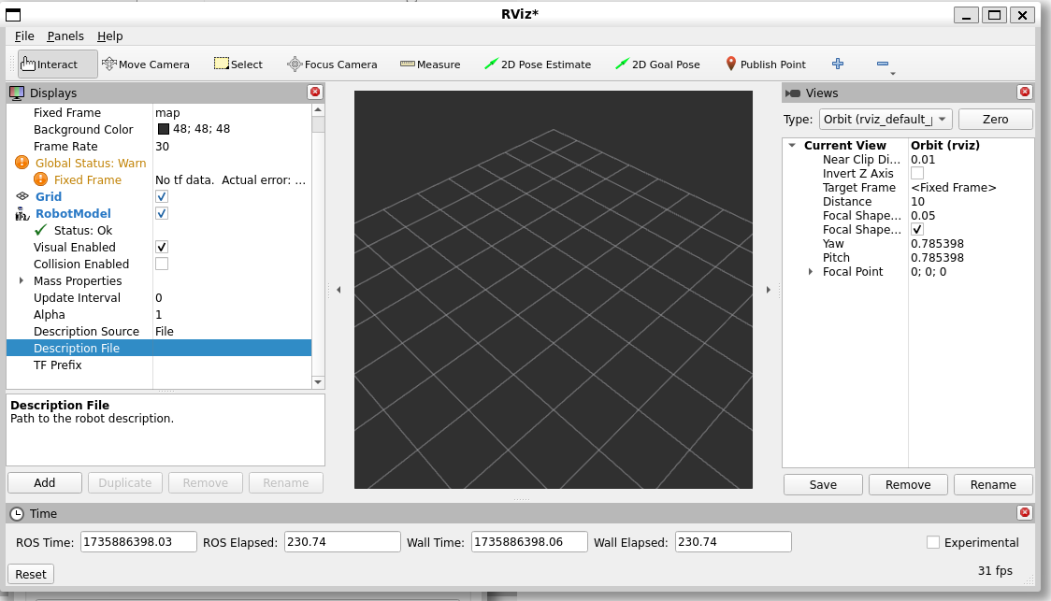Image resolution: width=1051 pixels, height=601 pixels.
Task: Click the blue minus remove-tool icon
Action: 882,64
